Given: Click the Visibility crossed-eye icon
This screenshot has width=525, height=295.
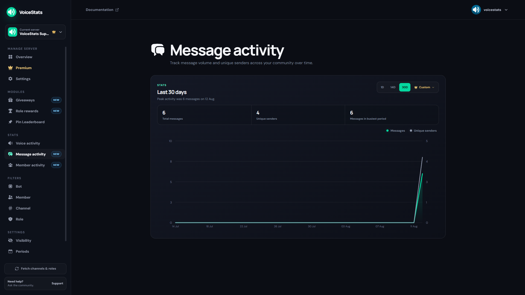Looking at the screenshot, I should tap(10, 240).
